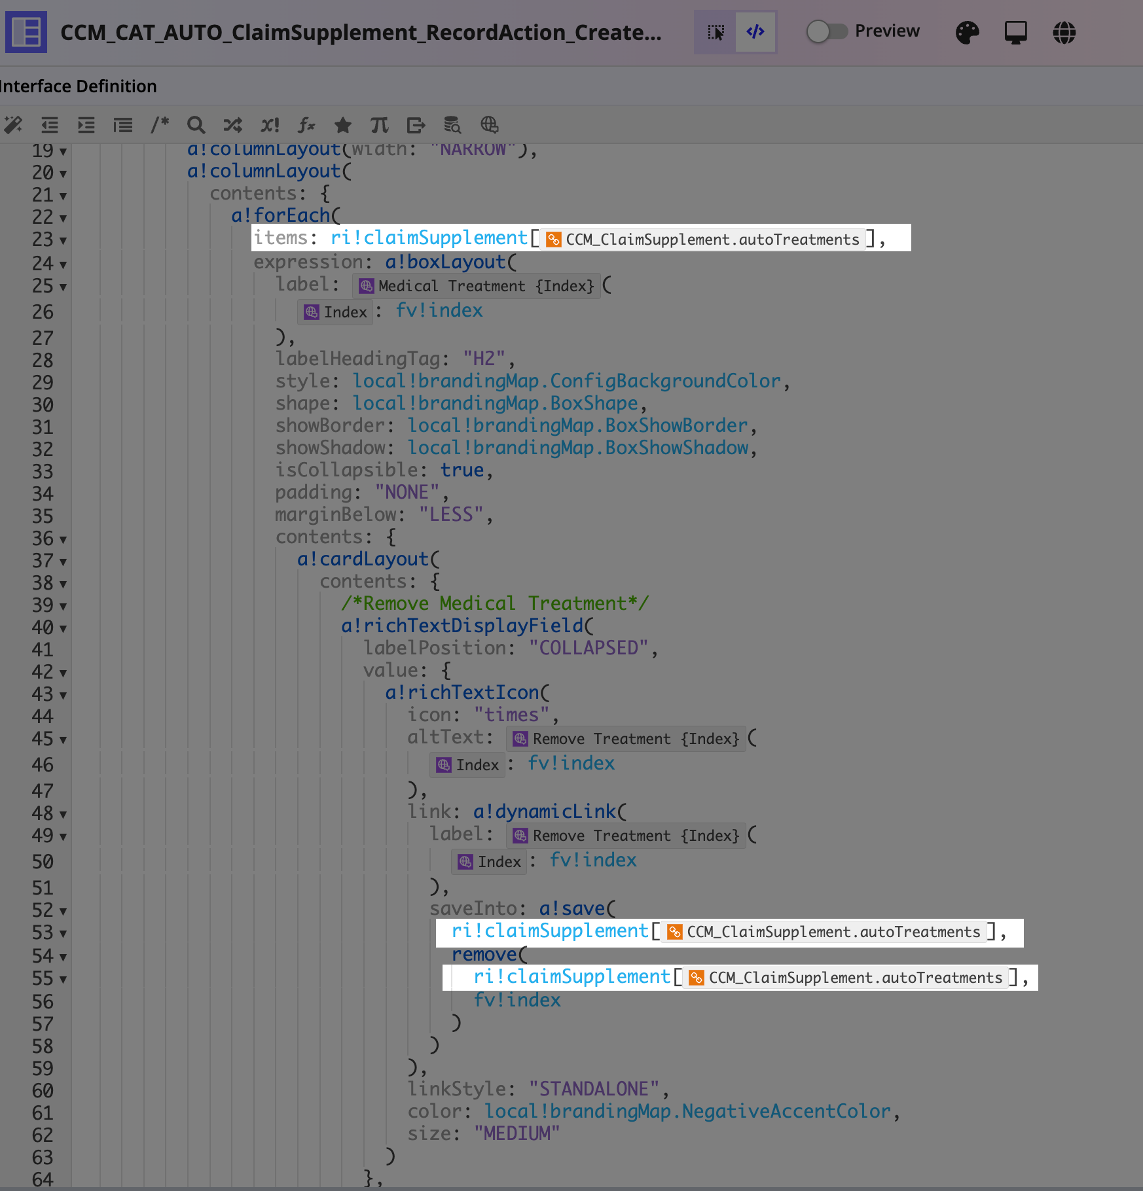Switch to expression mode code icon
1143x1191 pixels.
pyautogui.click(x=756, y=32)
